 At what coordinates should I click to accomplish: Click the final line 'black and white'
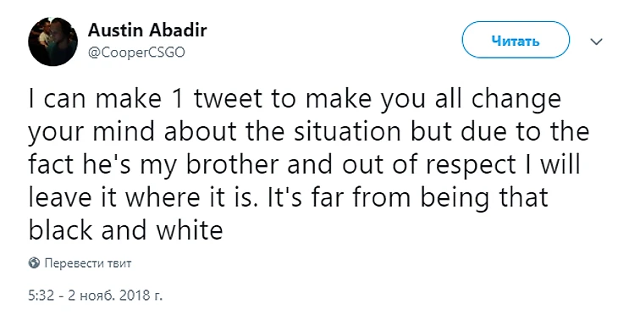(126, 230)
